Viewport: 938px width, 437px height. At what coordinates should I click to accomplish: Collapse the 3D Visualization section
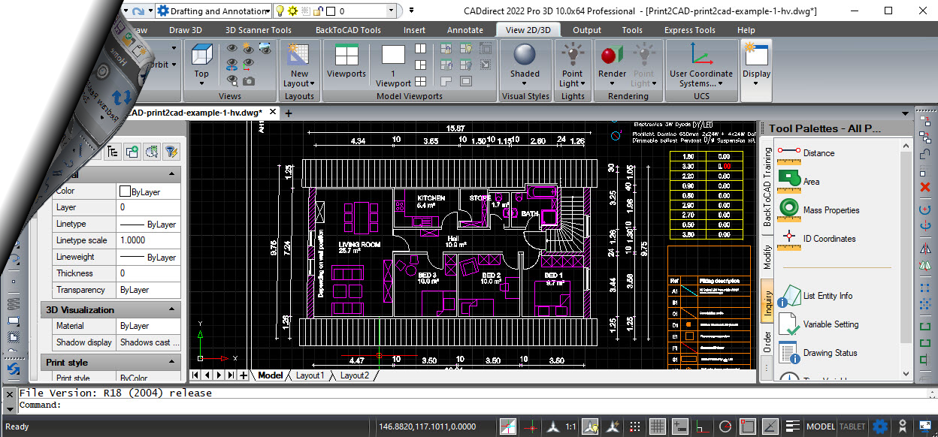point(173,309)
